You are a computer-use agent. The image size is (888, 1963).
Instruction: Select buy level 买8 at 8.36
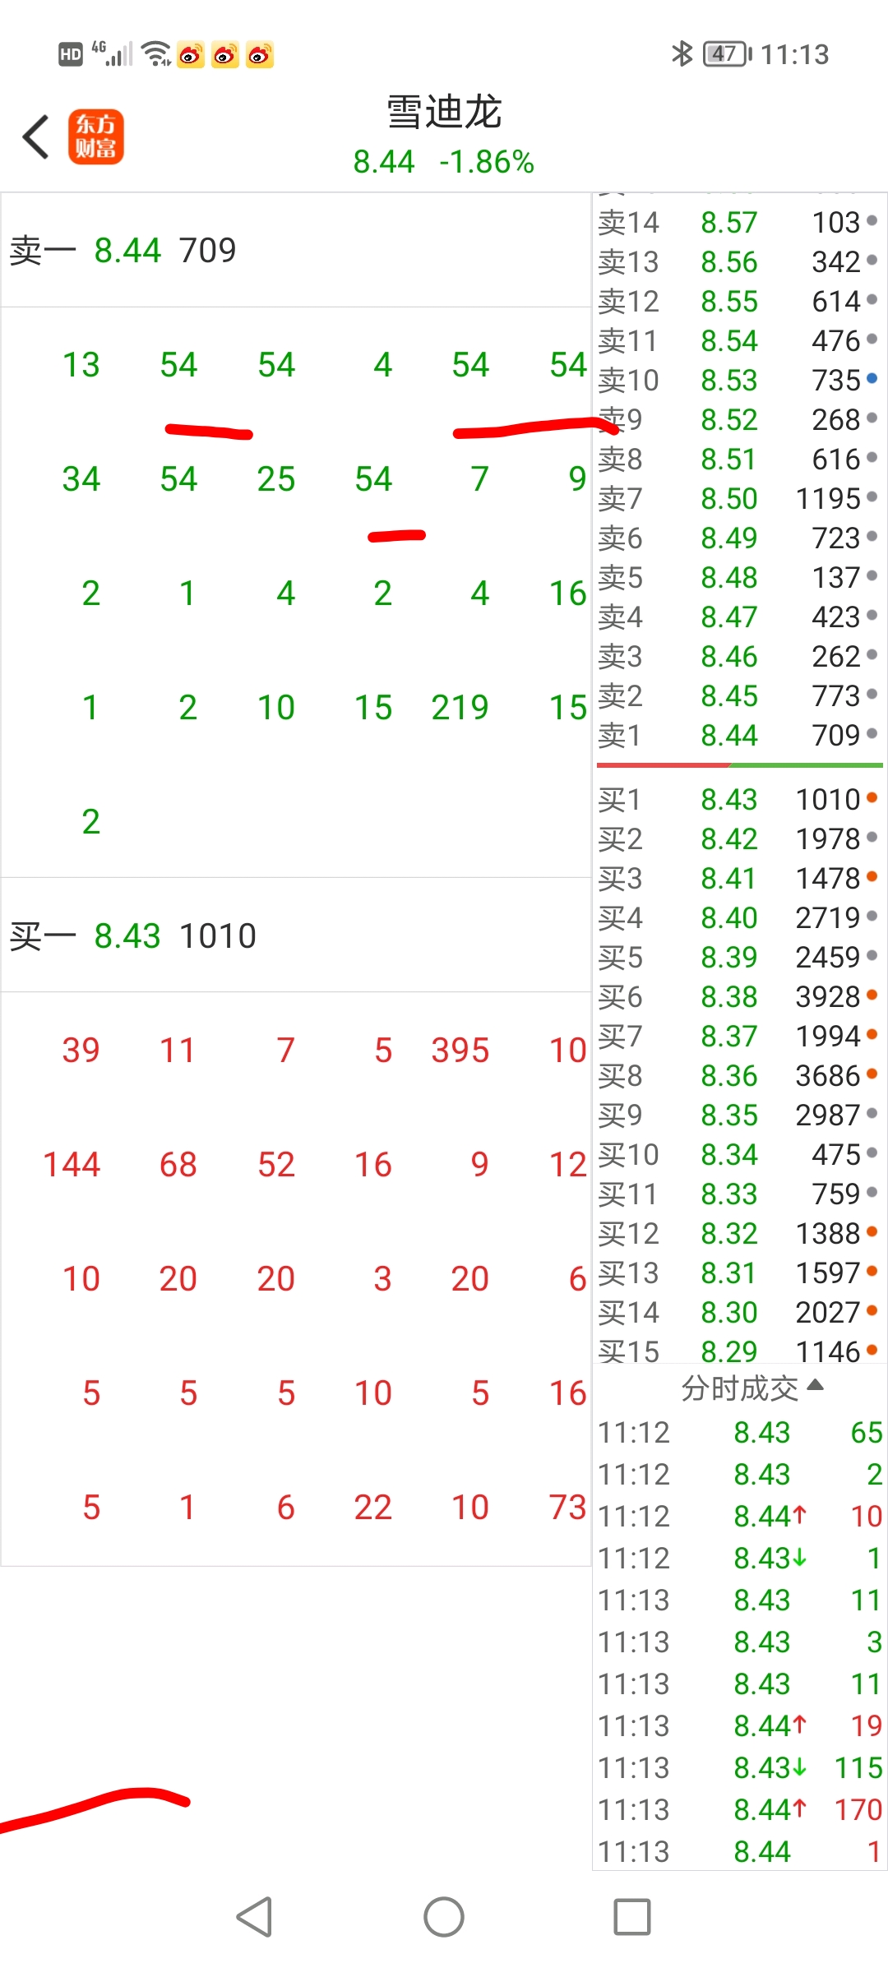[738, 1075]
